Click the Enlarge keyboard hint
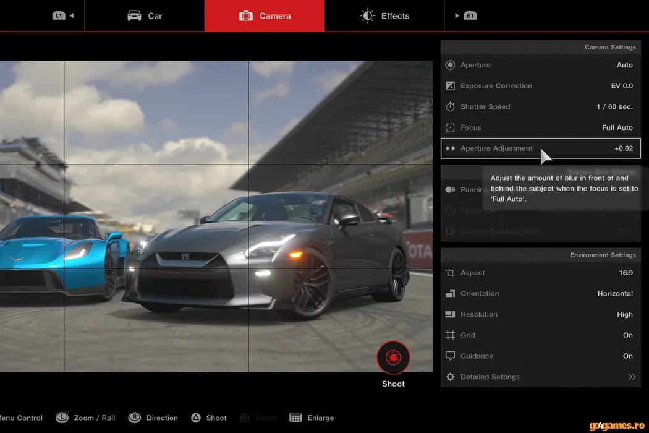 [312, 418]
